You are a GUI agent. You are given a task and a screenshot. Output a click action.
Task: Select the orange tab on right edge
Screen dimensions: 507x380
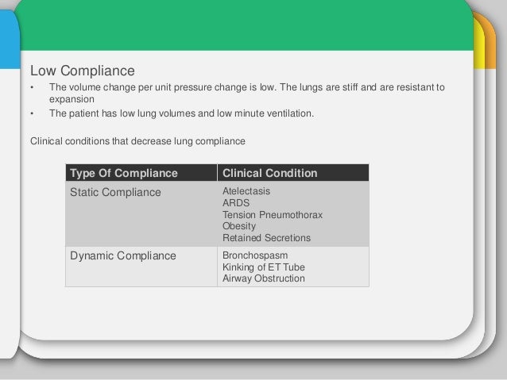pyautogui.click(x=490, y=42)
